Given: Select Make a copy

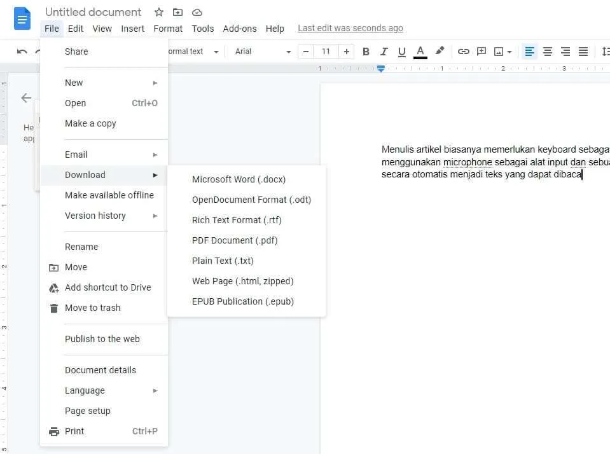Looking at the screenshot, I should coord(104,123).
